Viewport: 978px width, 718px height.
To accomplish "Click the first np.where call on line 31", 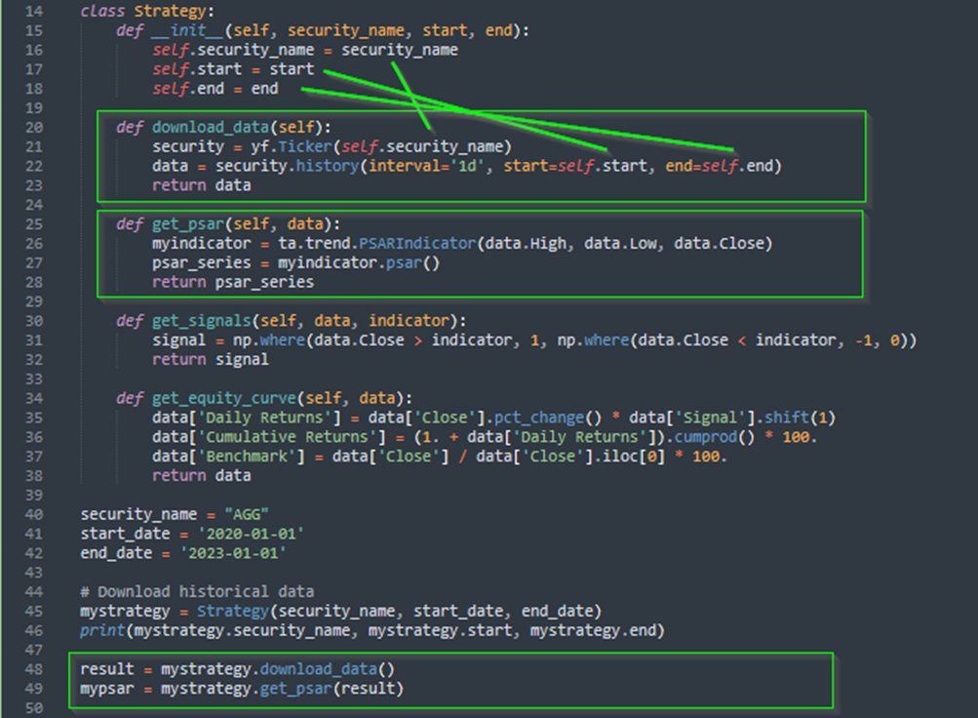I will point(271,340).
